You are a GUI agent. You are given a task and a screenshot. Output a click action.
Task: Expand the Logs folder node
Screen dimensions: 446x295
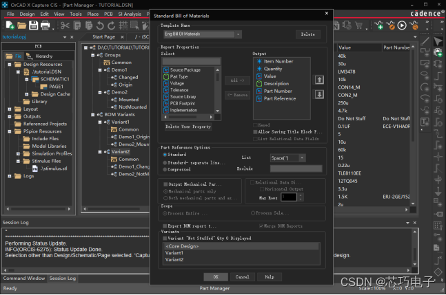coord(10,176)
